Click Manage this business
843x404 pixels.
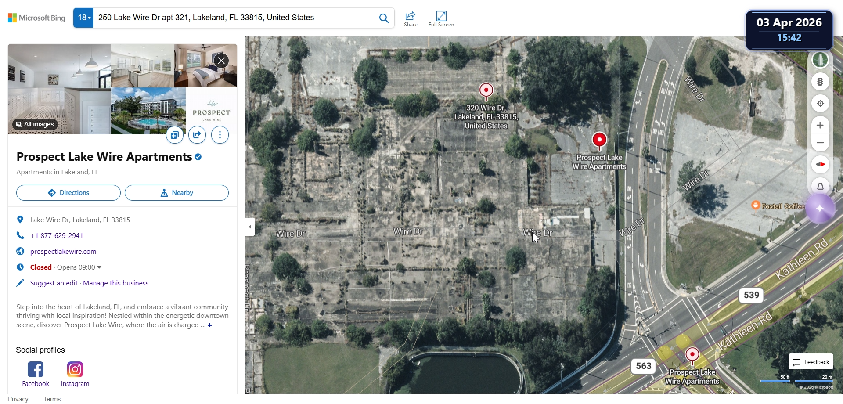point(115,283)
